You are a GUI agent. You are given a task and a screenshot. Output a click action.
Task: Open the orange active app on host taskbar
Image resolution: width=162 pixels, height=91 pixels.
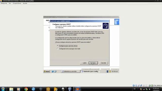[x=77, y=89]
